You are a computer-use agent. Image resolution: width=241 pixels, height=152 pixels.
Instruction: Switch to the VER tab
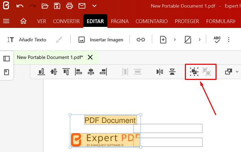tap(42, 21)
